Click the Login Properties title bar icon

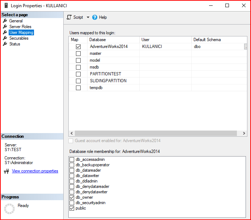pos(5,6)
